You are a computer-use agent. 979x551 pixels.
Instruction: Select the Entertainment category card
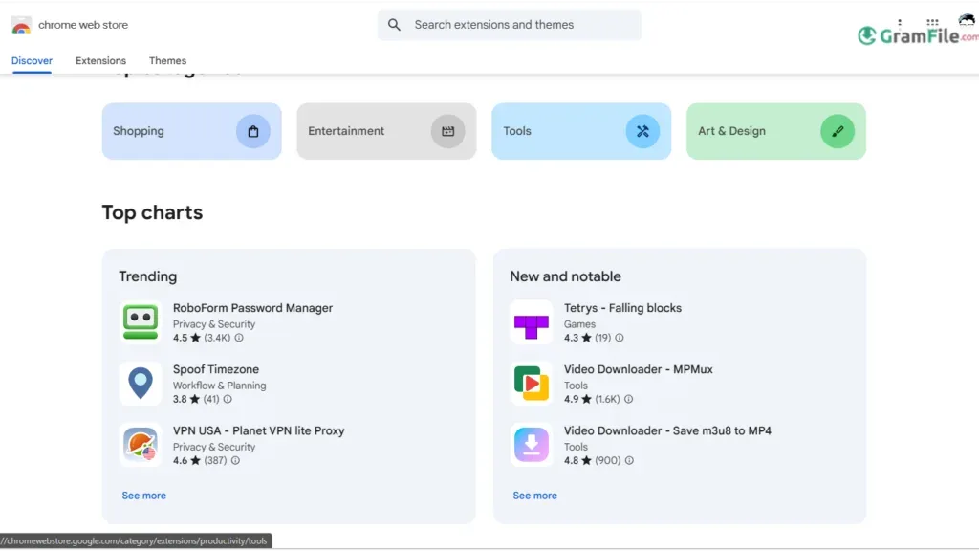(x=386, y=131)
